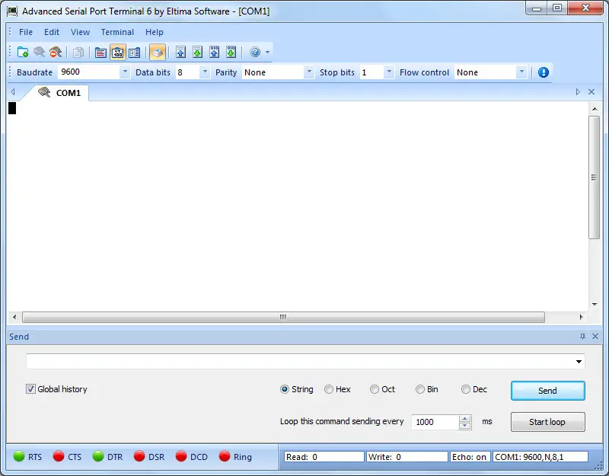Close the Send panel

pyautogui.click(x=595, y=337)
